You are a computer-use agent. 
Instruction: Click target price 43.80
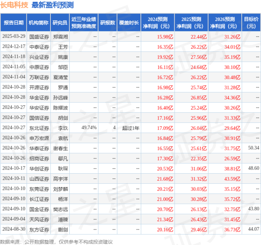(x=254, y=209)
